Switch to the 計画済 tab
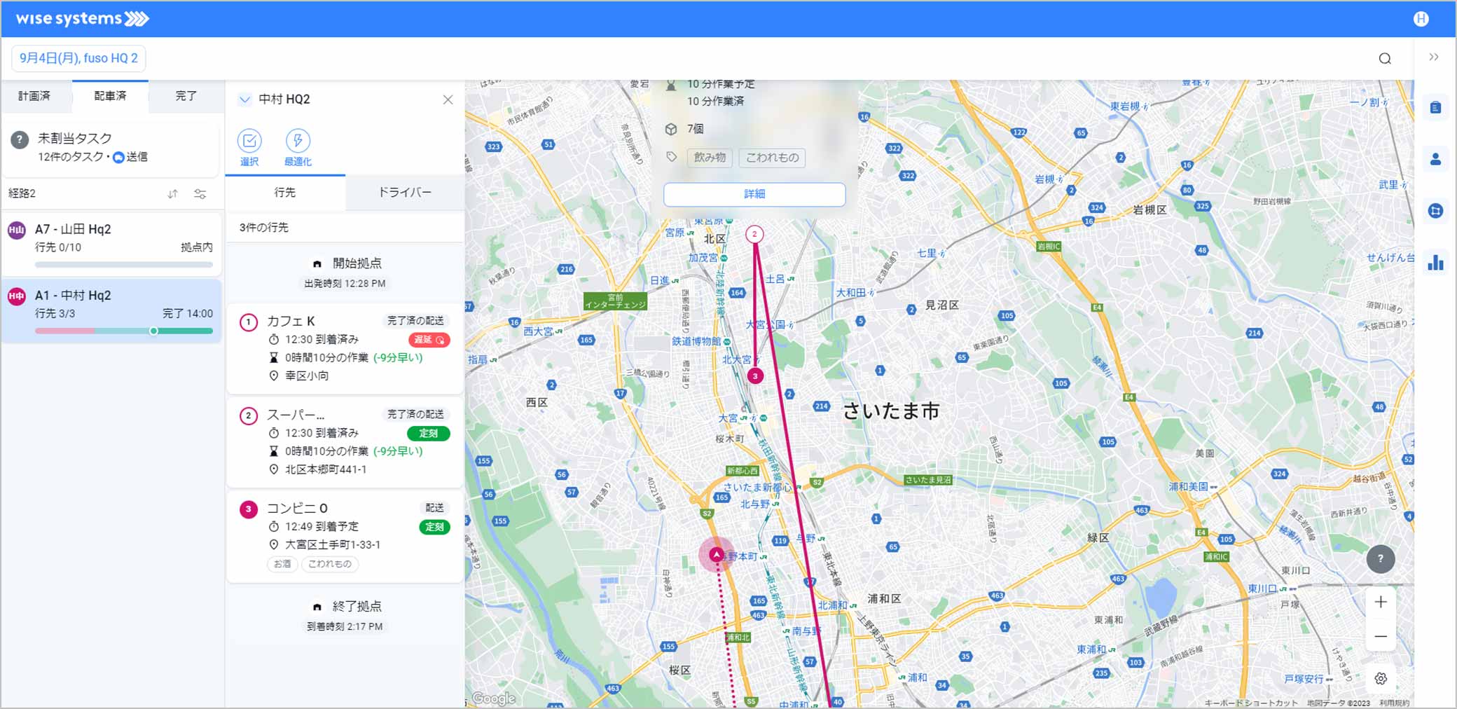This screenshot has width=1457, height=709. 34,96
